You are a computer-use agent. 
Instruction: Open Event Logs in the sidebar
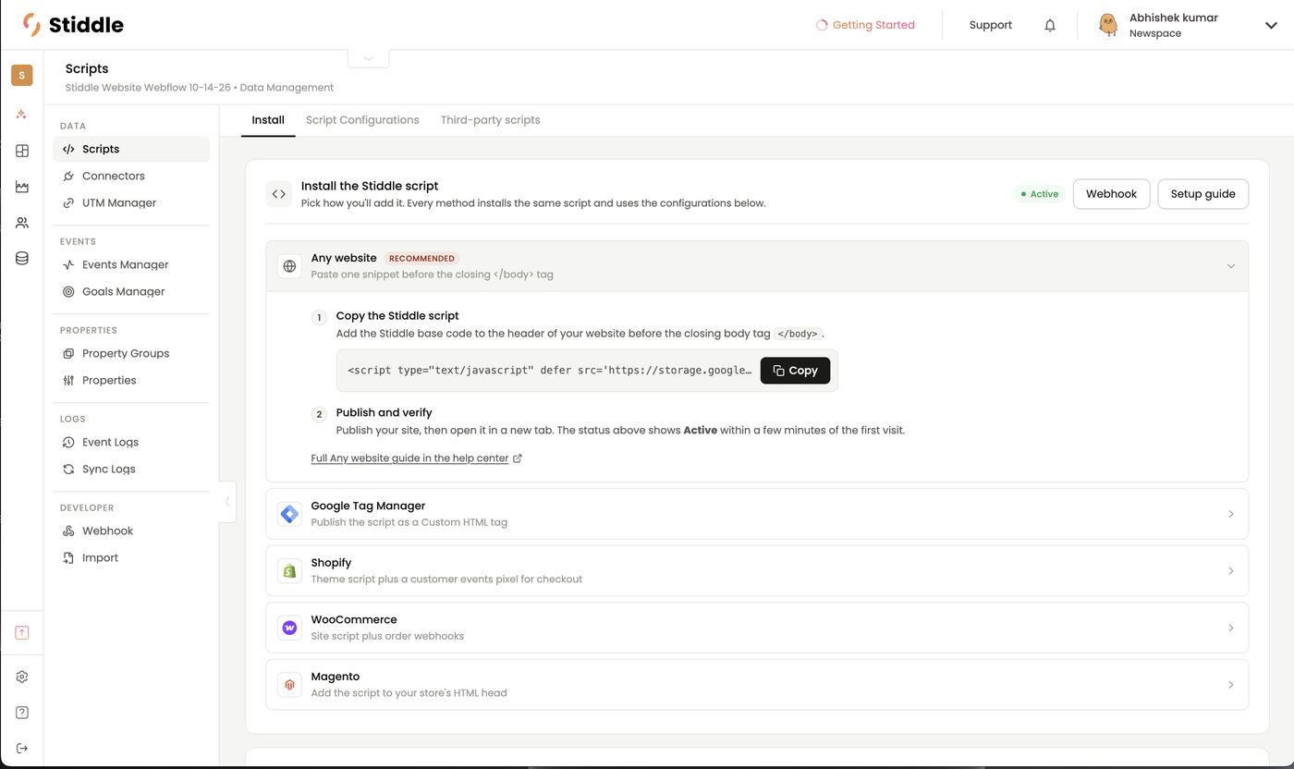(132, 442)
